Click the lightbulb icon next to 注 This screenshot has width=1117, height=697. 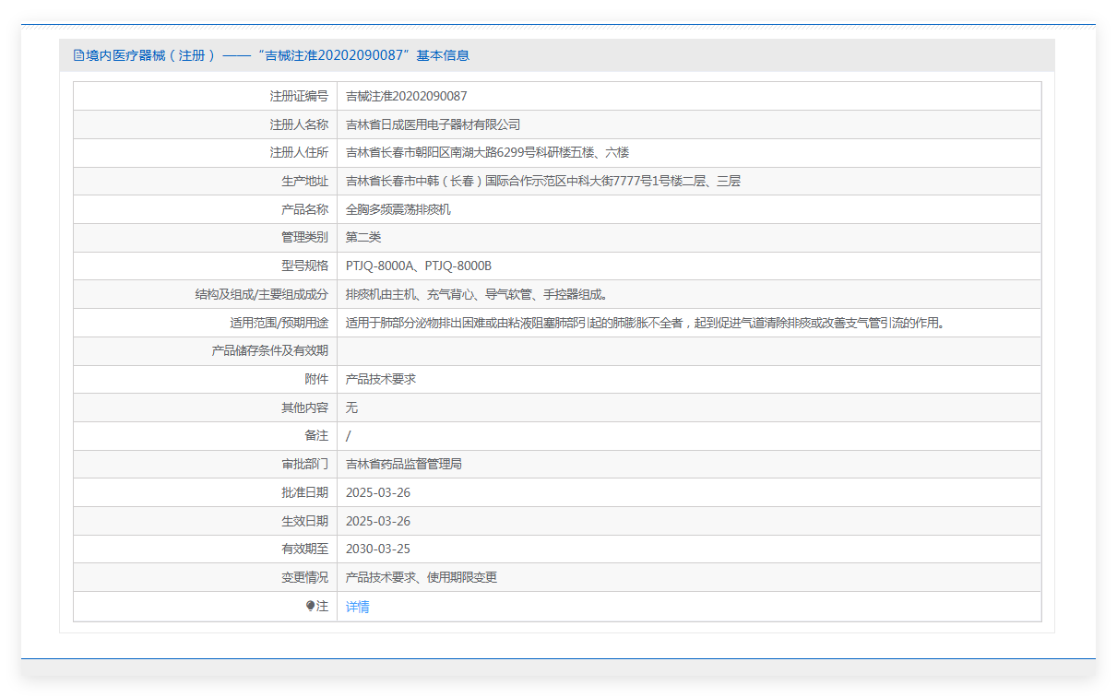coord(311,607)
